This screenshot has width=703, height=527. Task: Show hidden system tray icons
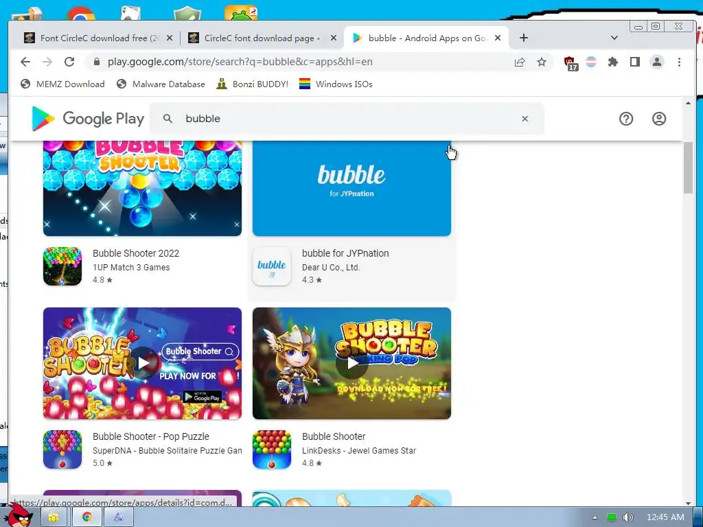click(595, 517)
